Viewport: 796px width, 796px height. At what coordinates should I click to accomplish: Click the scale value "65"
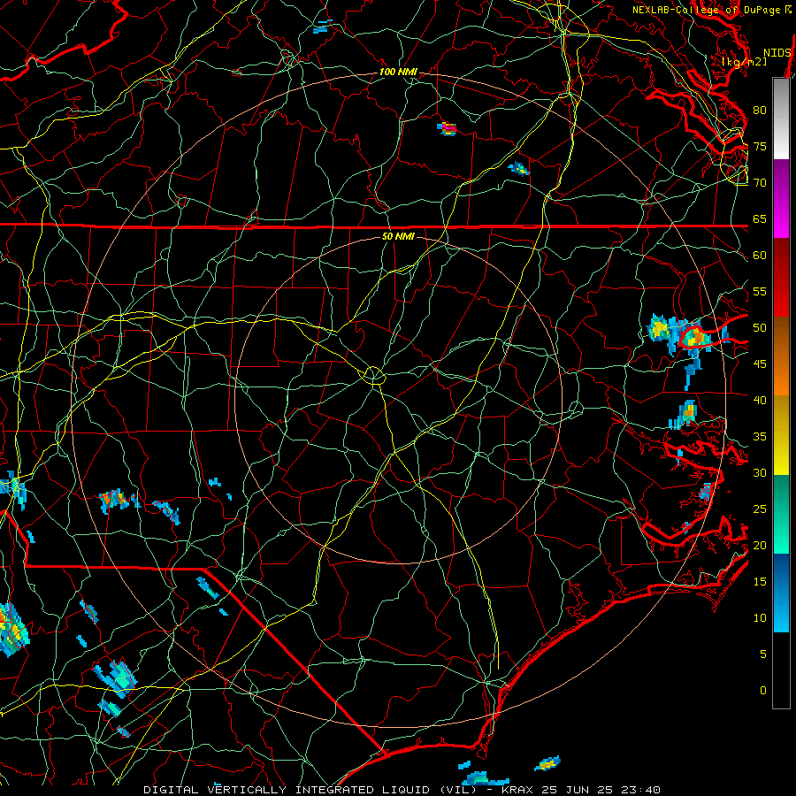[760, 218]
